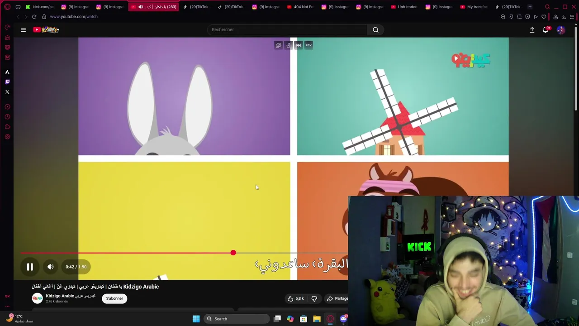The height and width of the screenshot is (326, 579).
Task: Click into Rechercher search field
Action: (x=287, y=30)
